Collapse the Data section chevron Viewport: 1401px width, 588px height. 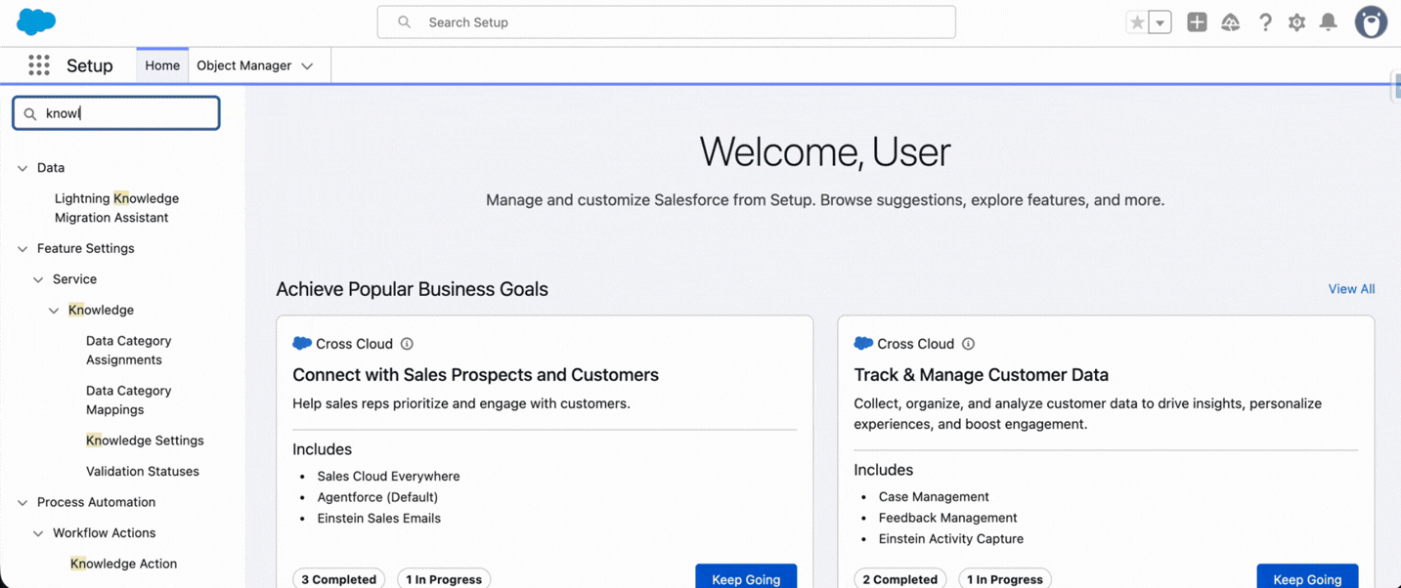click(22, 168)
